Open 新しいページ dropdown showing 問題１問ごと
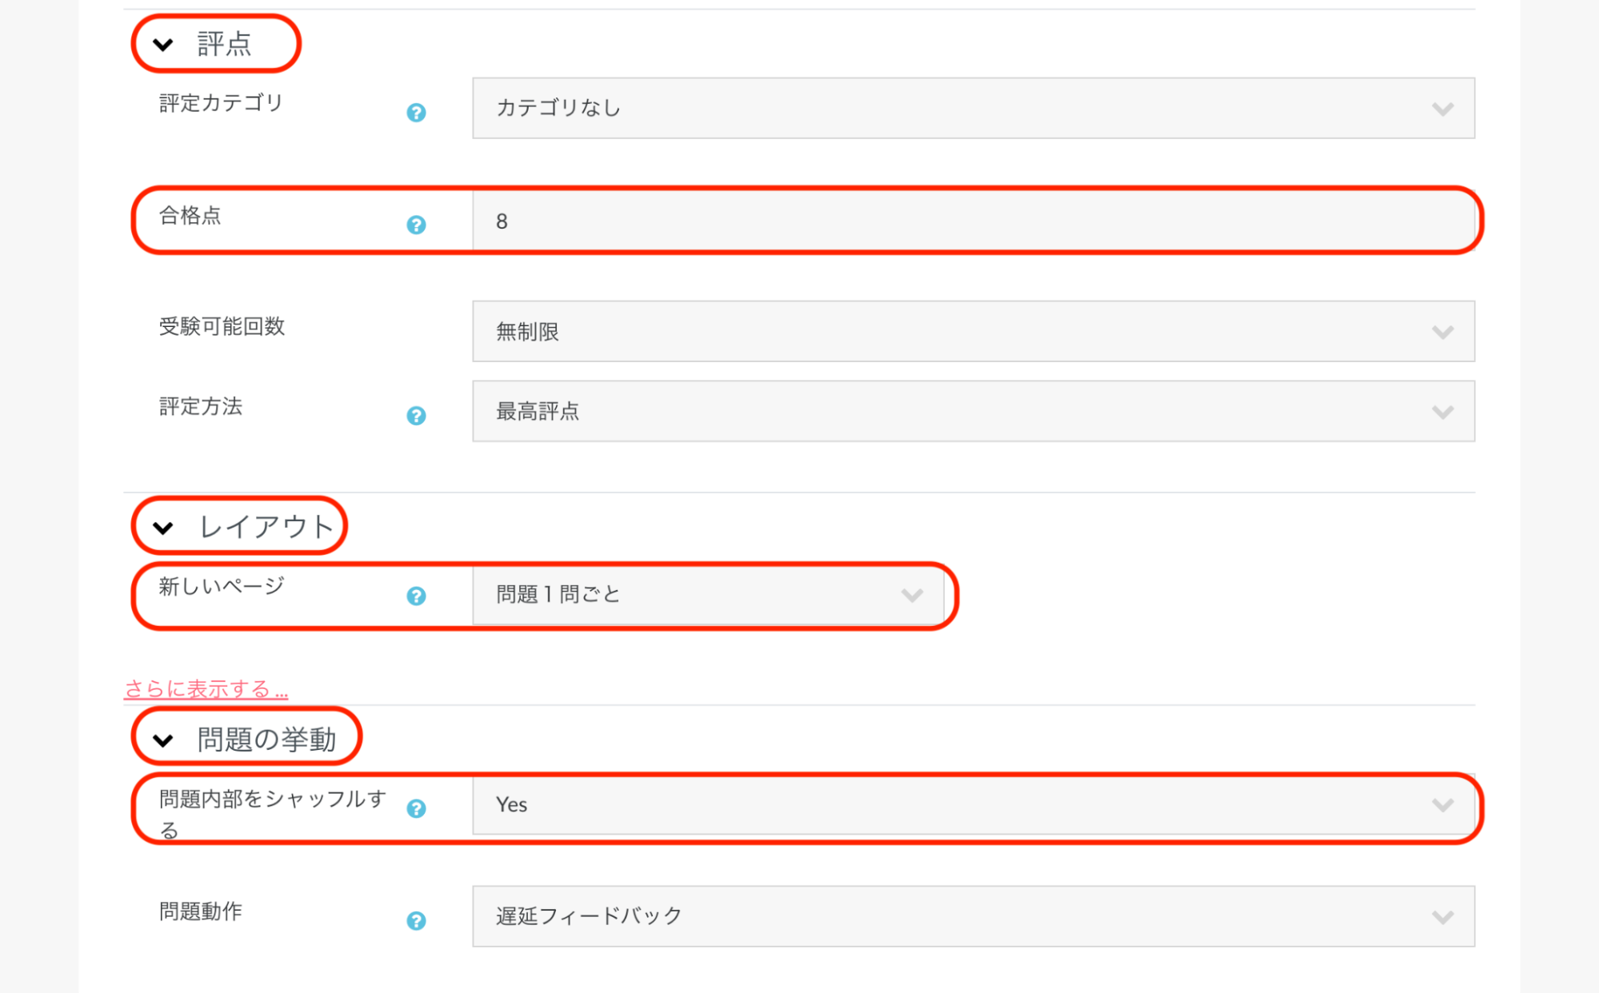This screenshot has height=993, width=1599. (707, 595)
